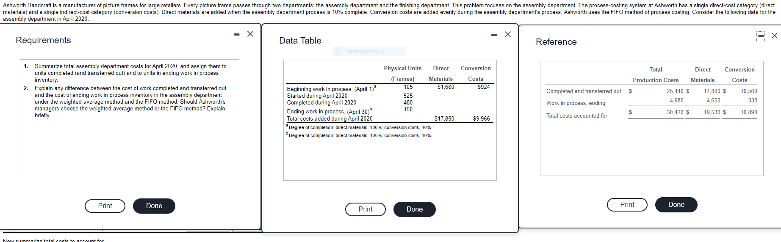Screen dimensions: 781x242
Task: Click the 4,650 ending WIP materials
Action: coord(713,100)
